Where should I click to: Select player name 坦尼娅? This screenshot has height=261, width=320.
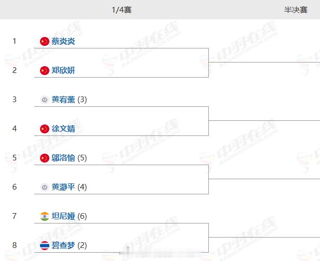[63, 216]
